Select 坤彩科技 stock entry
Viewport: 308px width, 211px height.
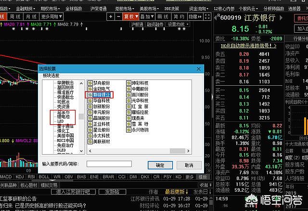pyautogui.click(x=137, y=83)
